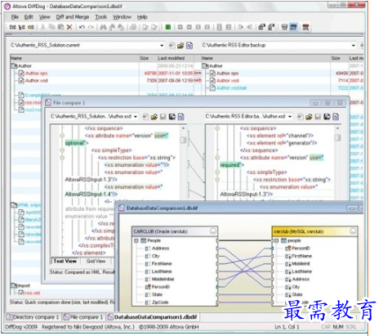Select rss.xml file under Import folder
Image resolution: width=383 pixels, height=336 pixels.
33,293
